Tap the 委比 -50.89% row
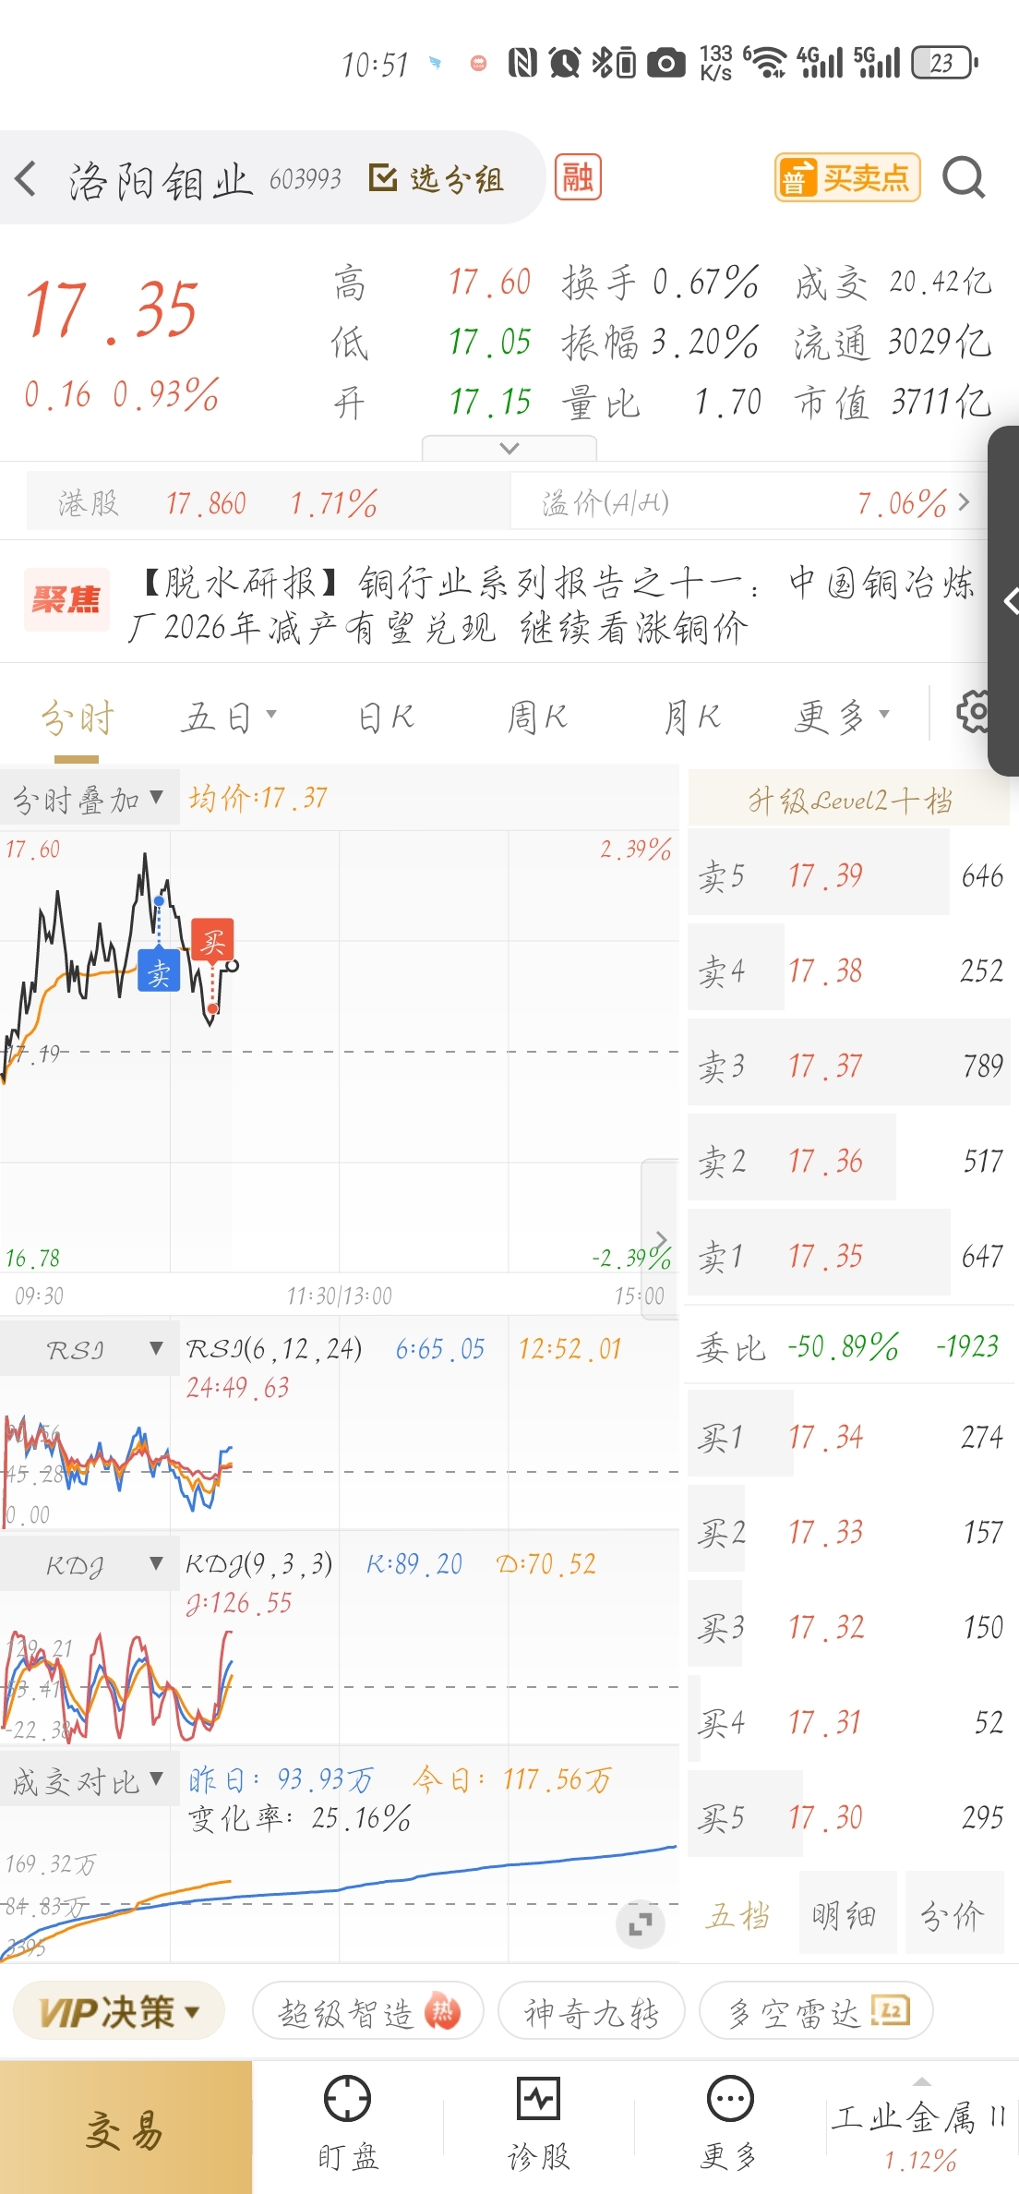The image size is (1019, 2194). pos(849,1346)
